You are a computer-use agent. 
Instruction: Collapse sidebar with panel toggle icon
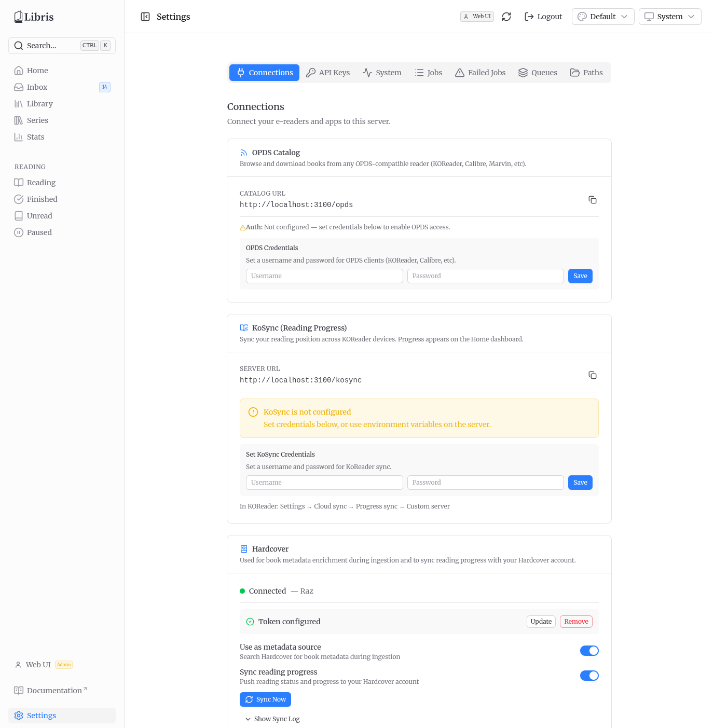[145, 17]
